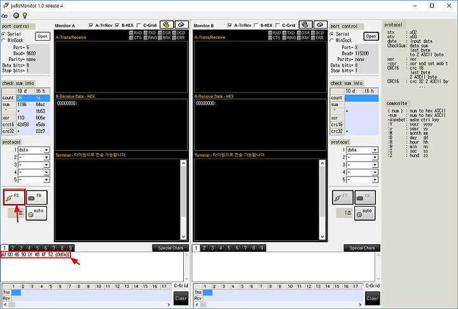The height and width of the screenshot is (309, 458).
Task: Click the F7 lightning button on the right
Action: (x=343, y=198)
